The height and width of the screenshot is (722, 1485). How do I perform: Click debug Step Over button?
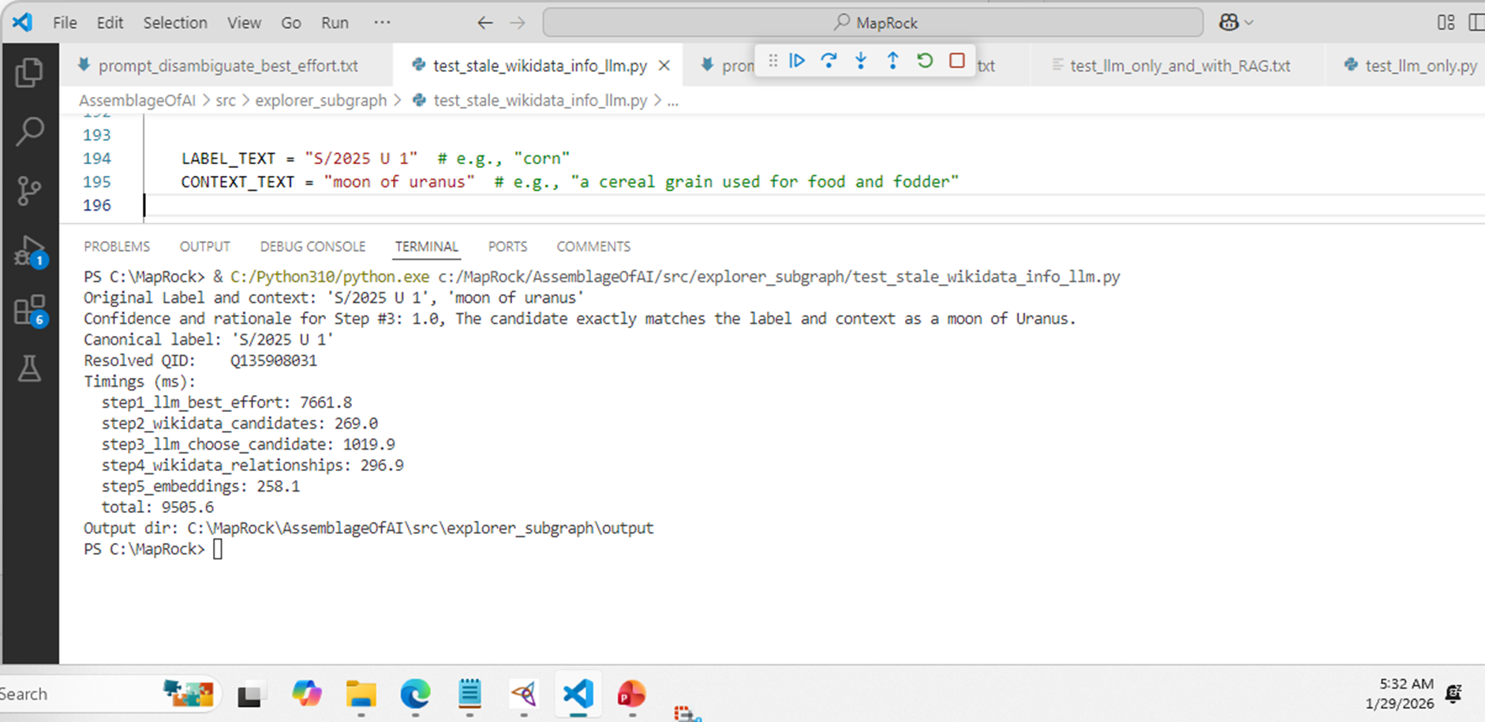(829, 61)
